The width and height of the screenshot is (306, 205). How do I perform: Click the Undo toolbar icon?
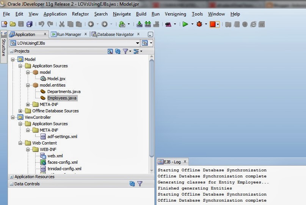point(41,24)
